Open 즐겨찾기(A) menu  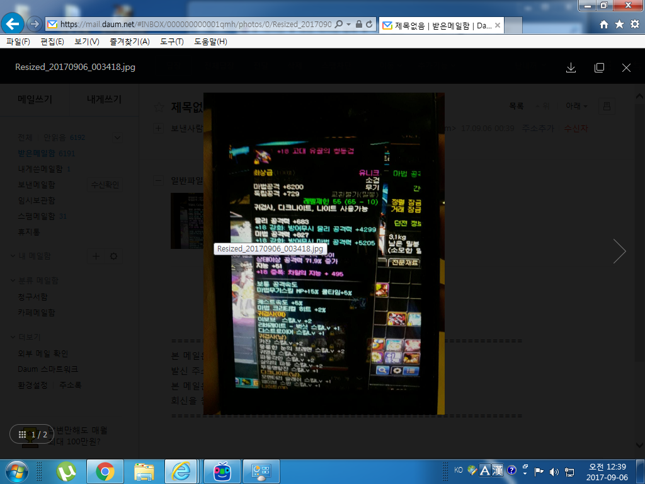coord(129,42)
